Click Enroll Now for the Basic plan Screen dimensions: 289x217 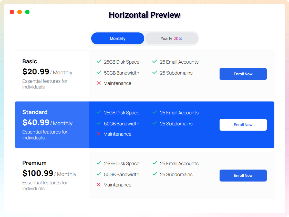243,74
